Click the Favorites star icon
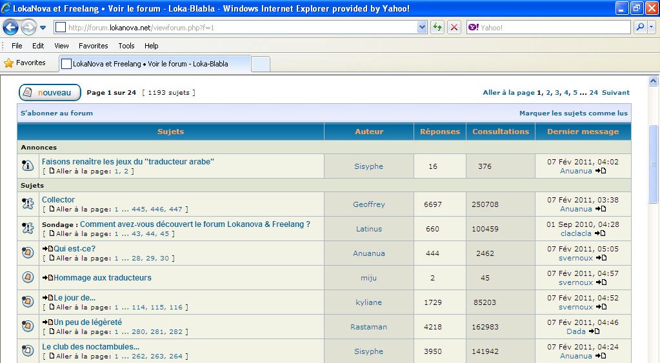The height and width of the screenshot is (363, 660). point(9,63)
